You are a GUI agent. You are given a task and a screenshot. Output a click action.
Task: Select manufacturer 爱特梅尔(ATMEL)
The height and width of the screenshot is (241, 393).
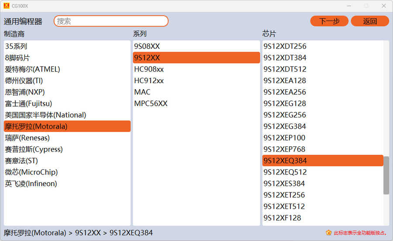point(32,69)
